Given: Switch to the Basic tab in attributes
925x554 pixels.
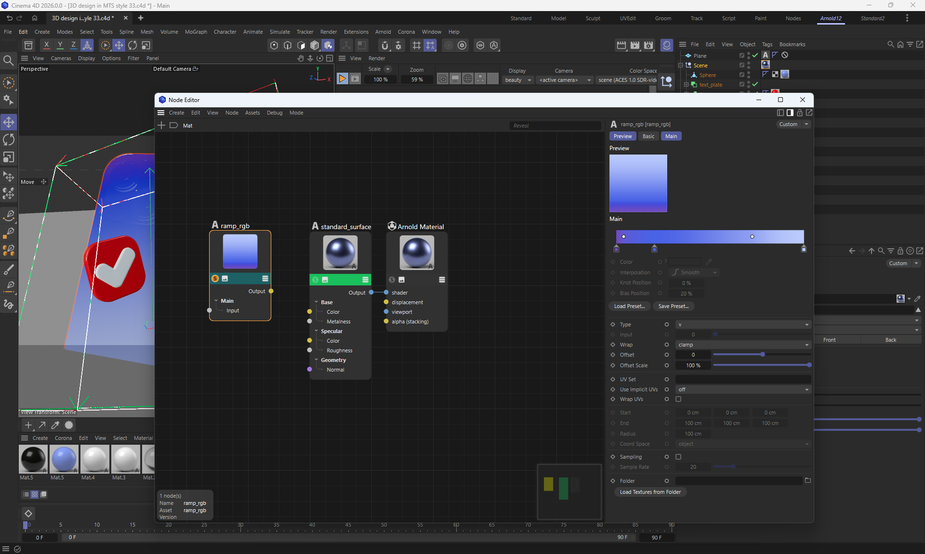Looking at the screenshot, I should coord(648,136).
